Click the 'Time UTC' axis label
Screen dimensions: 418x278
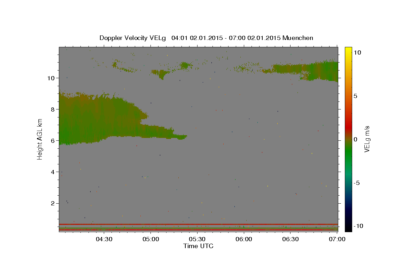(x=198, y=246)
